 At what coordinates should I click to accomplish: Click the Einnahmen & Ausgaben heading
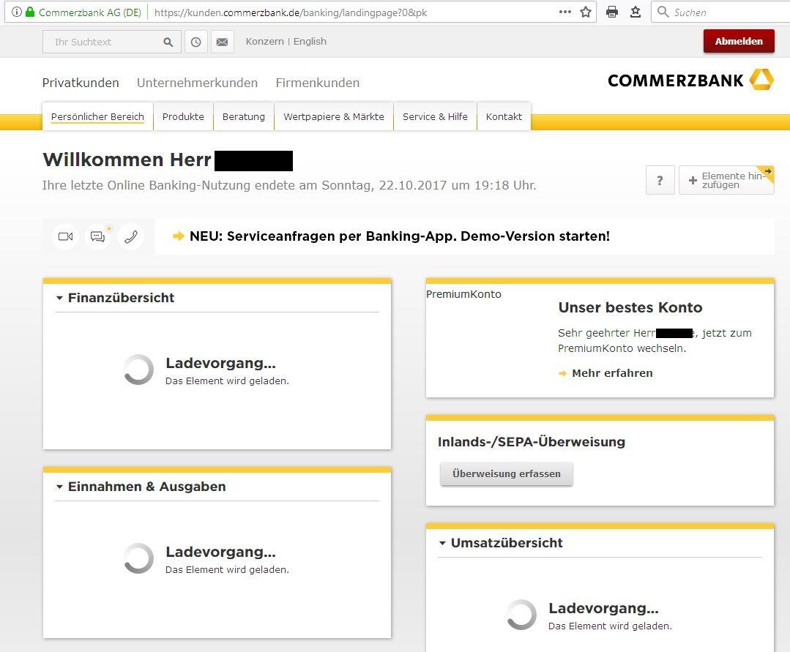(147, 487)
